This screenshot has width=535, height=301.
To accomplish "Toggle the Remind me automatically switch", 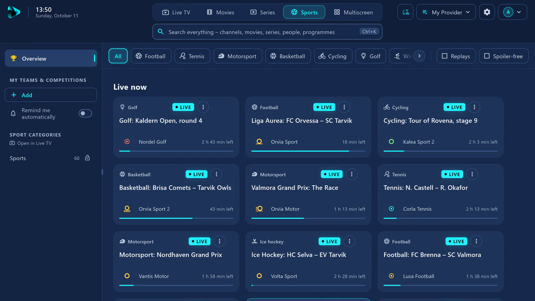I will pos(85,113).
